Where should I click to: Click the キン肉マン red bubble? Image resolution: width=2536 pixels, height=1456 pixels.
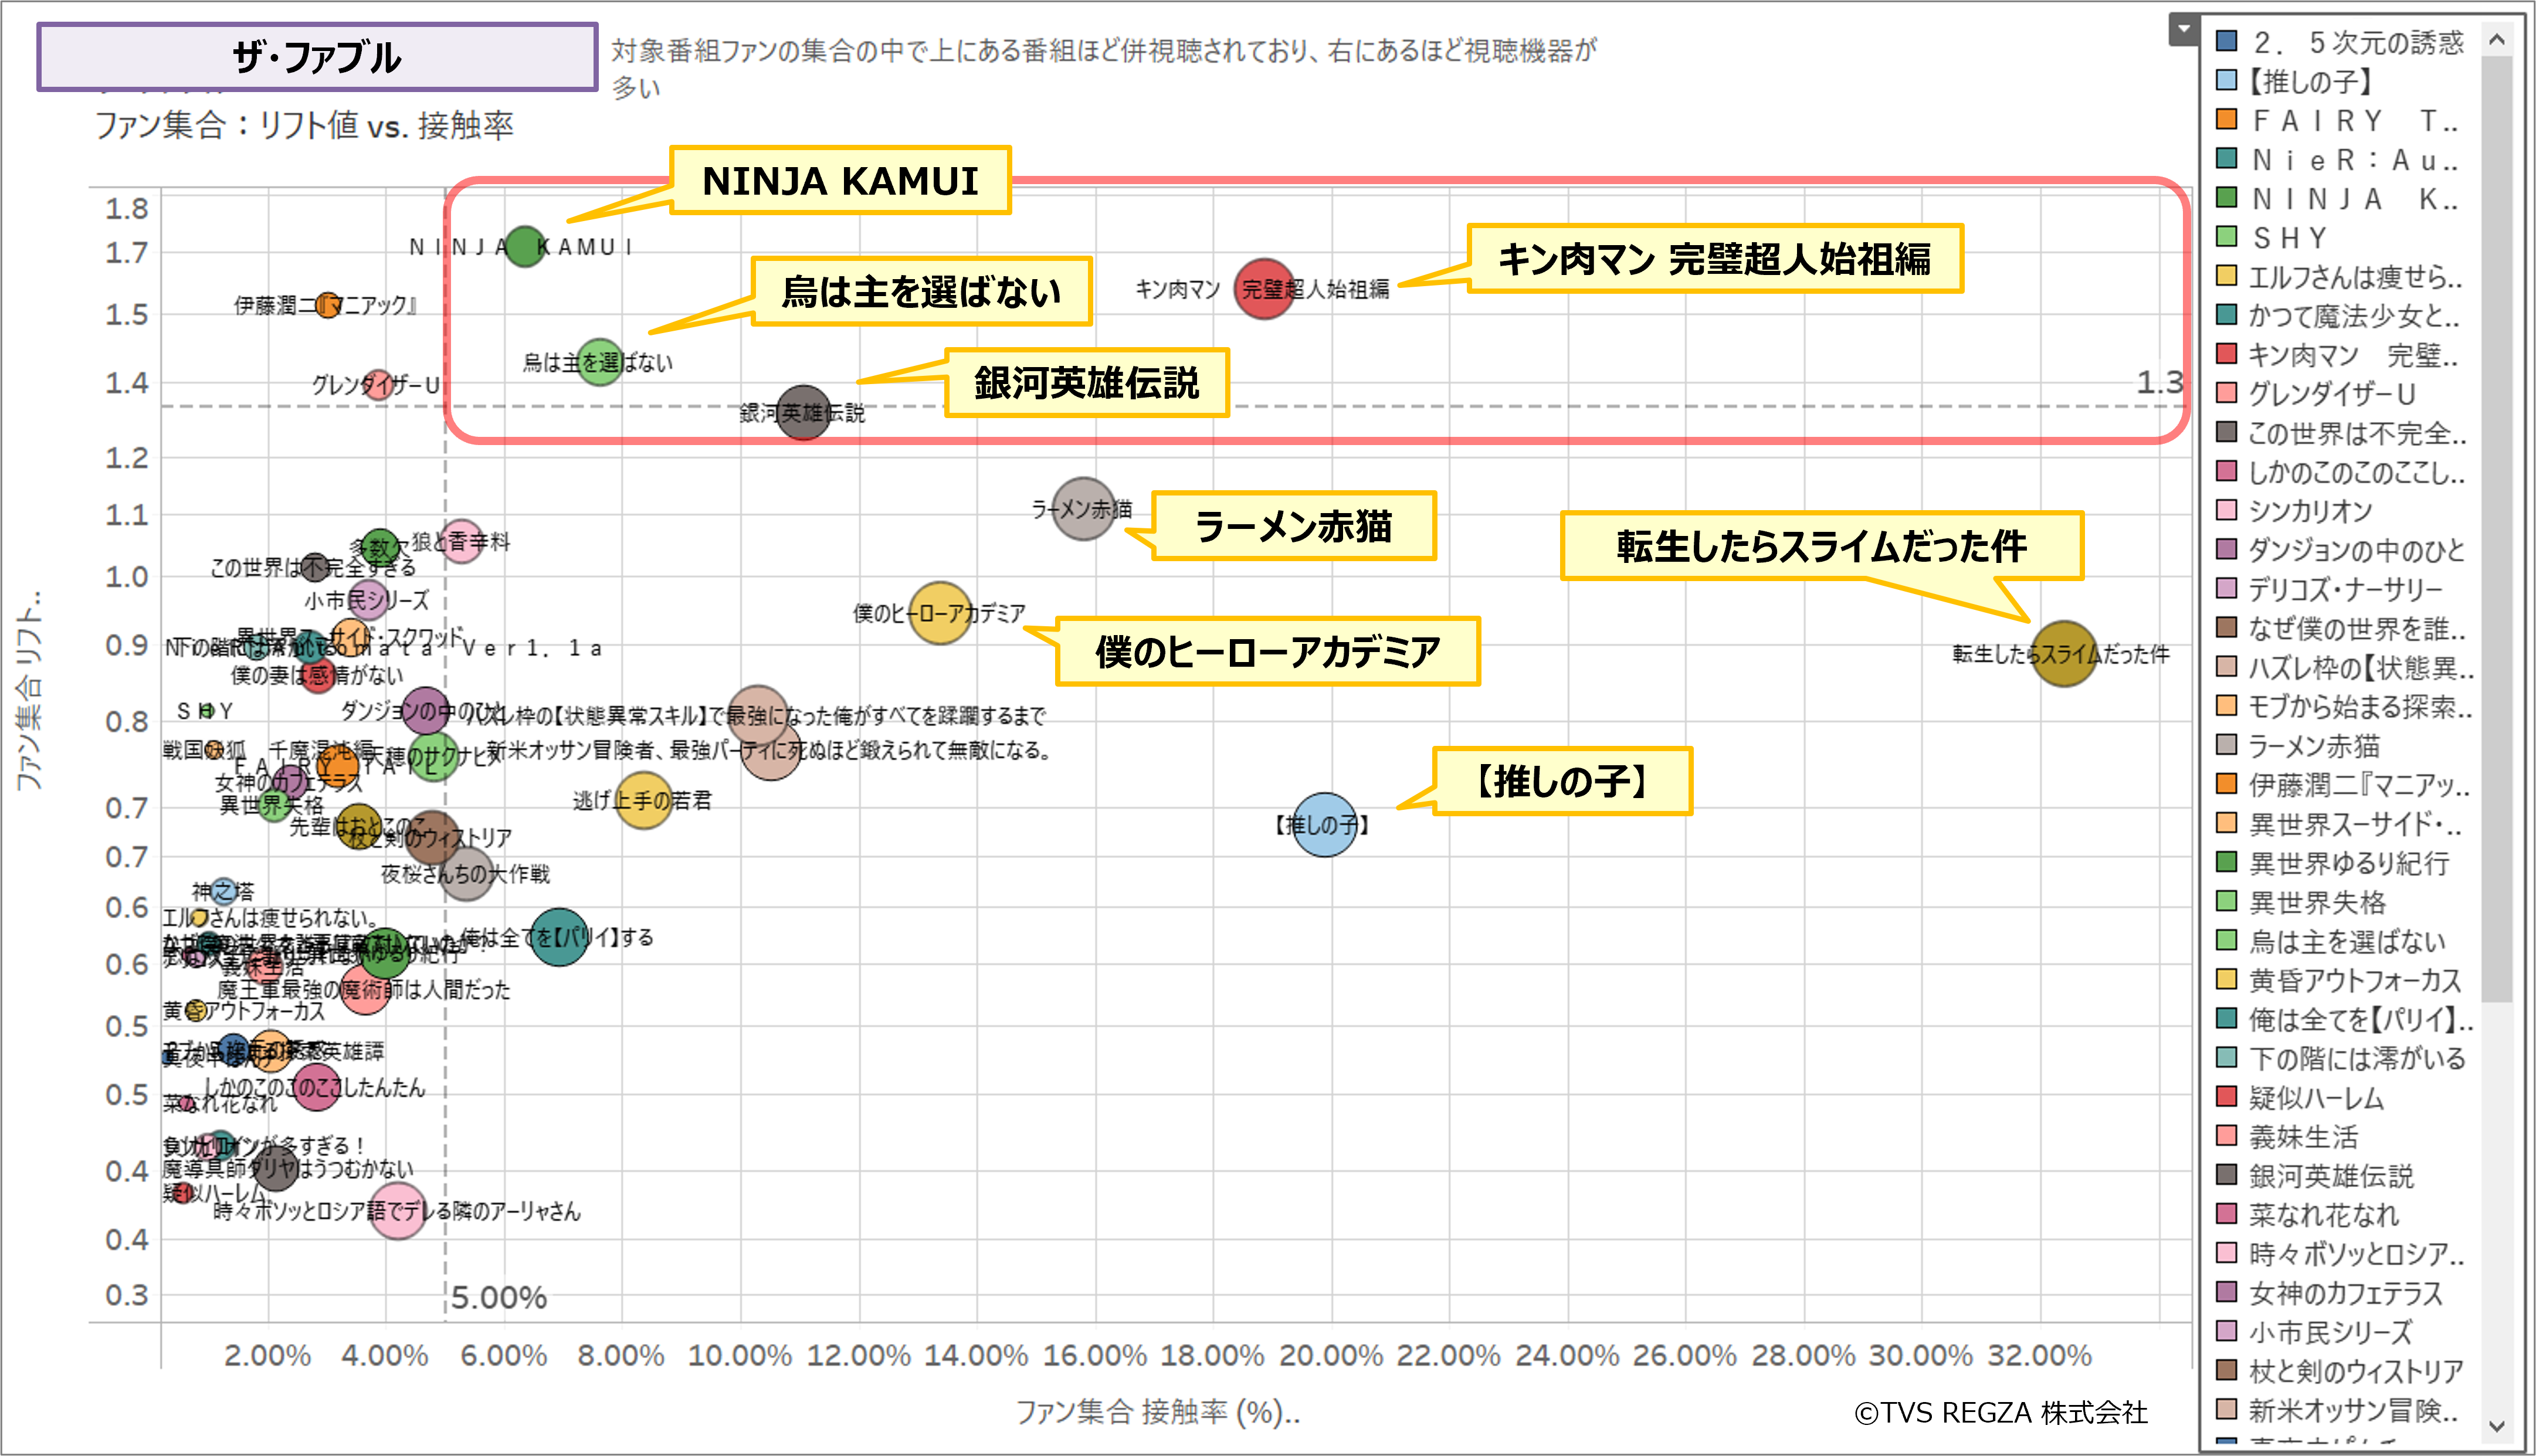coord(1264,289)
